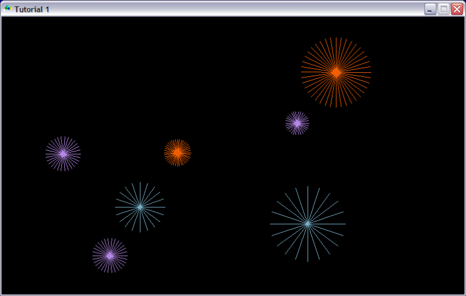Image resolution: width=466 pixels, height=296 pixels.
Task: Select the small purple starburst below the large orange one
Action: click(x=297, y=124)
